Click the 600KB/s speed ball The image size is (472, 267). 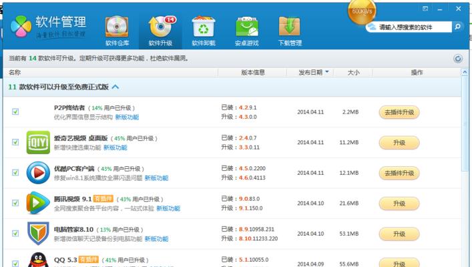pos(362,11)
